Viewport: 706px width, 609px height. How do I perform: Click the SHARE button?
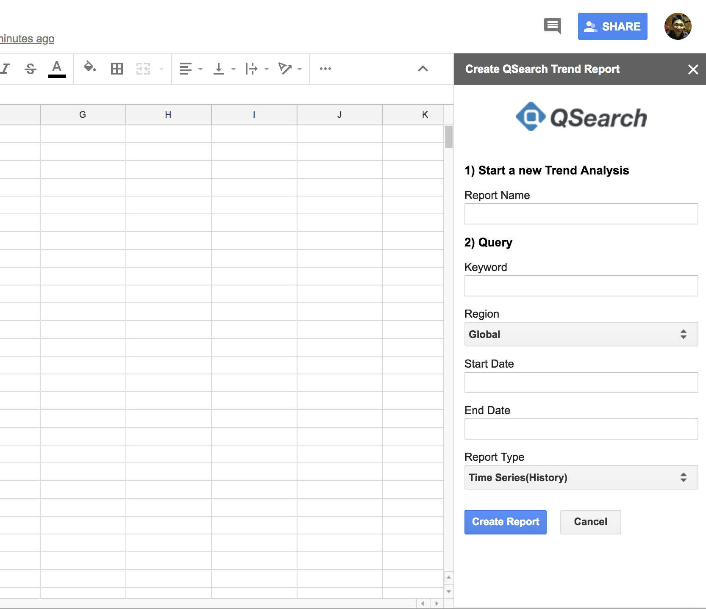(613, 26)
